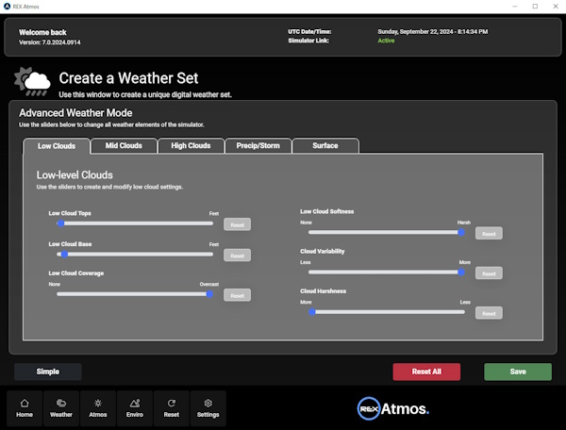Switch to Simple mode
The image size is (566, 430).
tap(48, 372)
